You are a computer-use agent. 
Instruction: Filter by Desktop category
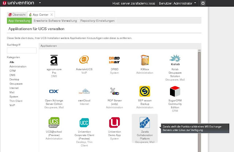[14, 79]
